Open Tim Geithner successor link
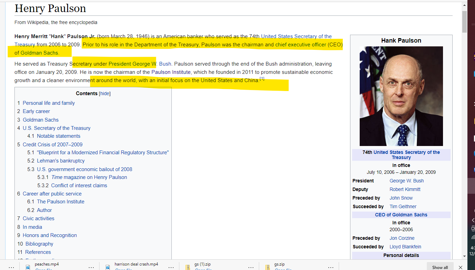The width and height of the screenshot is (475, 270). [x=403, y=206]
